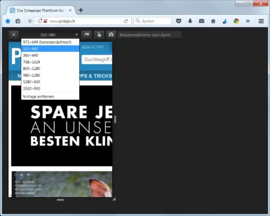
Task: Close responsive design mode
Action: (13, 35)
